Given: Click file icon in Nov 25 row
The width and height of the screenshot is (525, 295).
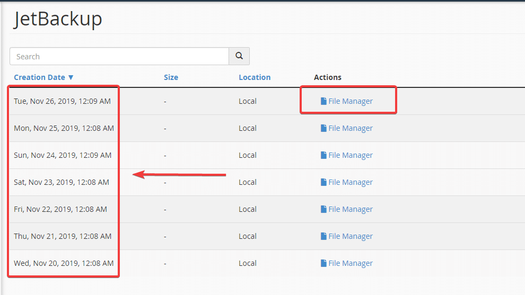Looking at the screenshot, I should 323,128.
